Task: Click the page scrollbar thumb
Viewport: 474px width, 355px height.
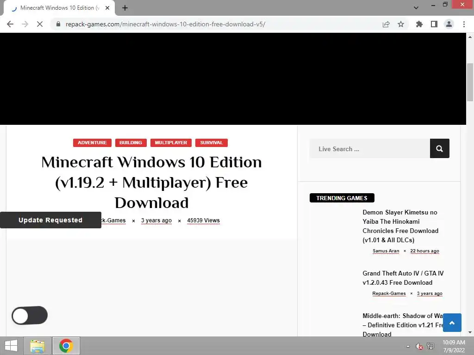Action: [x=470, y=82]
